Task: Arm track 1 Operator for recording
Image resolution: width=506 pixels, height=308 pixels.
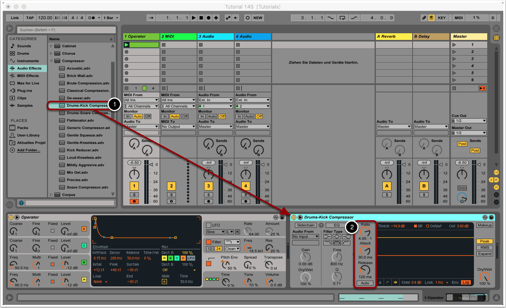Action: [x=134, y=202]
